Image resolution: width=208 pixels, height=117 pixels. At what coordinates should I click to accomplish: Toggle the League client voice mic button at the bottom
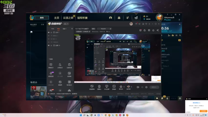167,99
